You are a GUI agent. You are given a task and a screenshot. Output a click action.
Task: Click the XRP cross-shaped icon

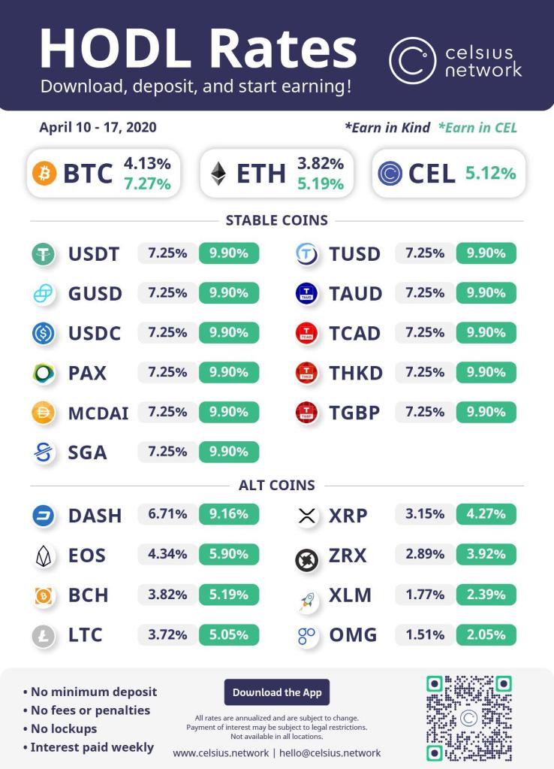(x=307, y=516)
